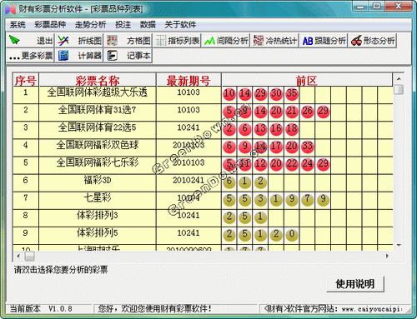Click the welcome message in status bar

[x=155, y=309]
